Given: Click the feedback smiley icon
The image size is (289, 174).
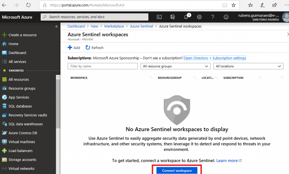Looking at the screenshot, I should point(226,17).
